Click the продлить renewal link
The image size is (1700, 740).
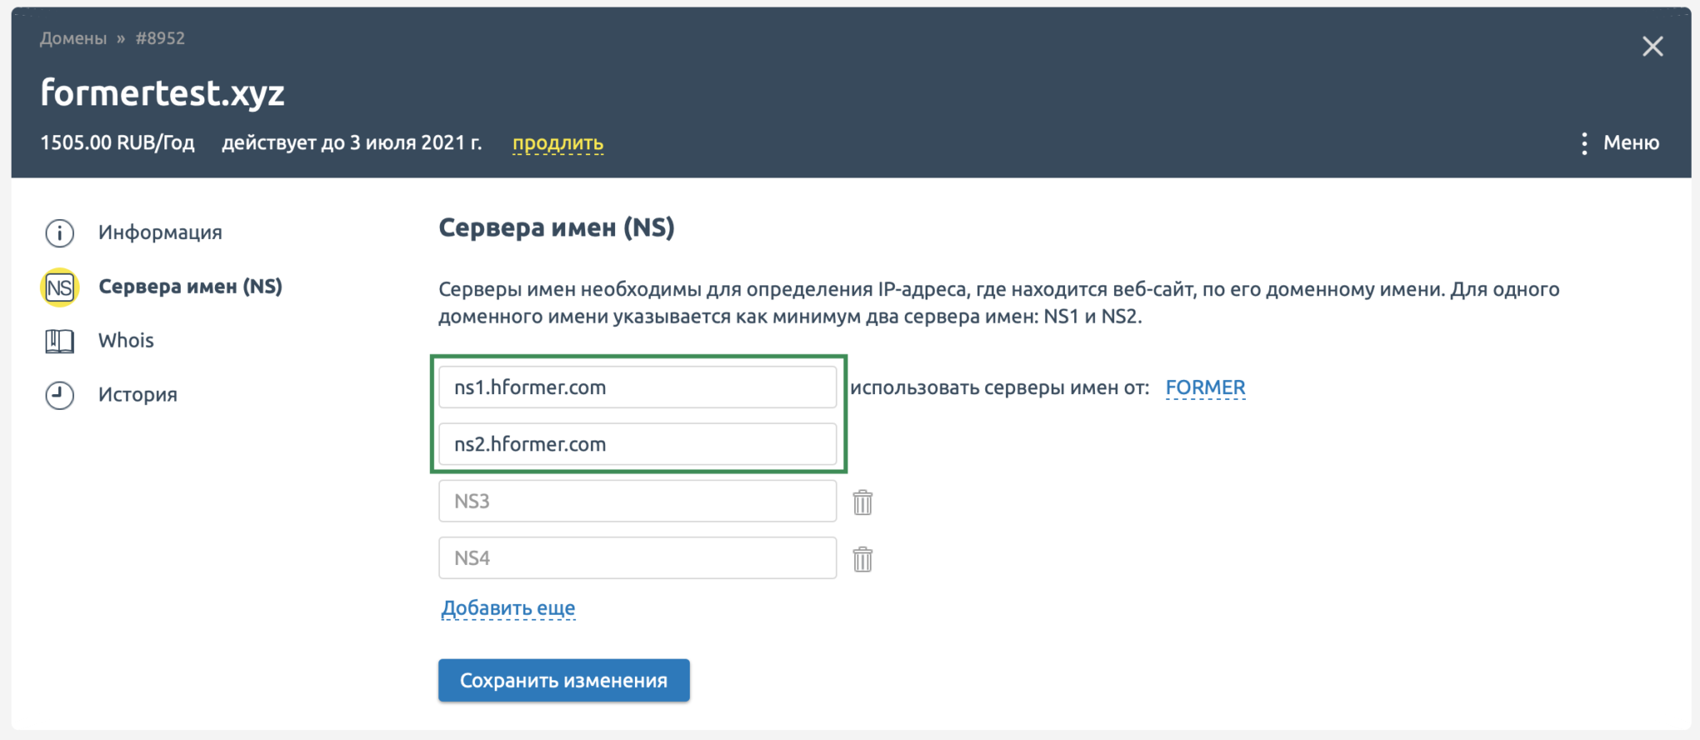pos(558,143)
